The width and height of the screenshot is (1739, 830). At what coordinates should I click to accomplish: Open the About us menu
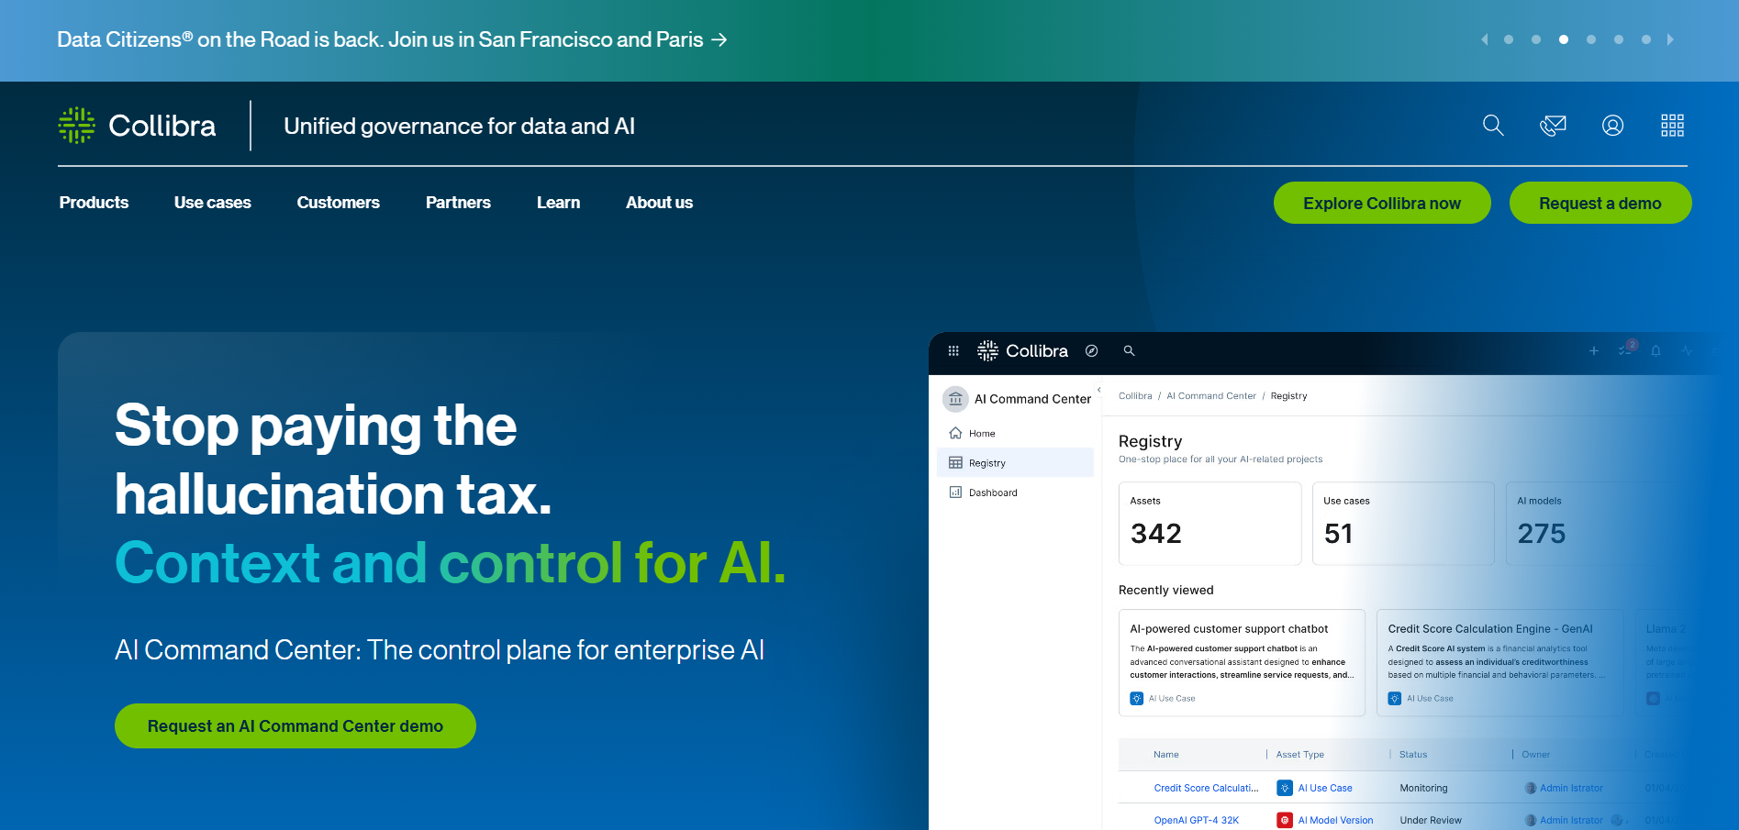pos(659,203)
